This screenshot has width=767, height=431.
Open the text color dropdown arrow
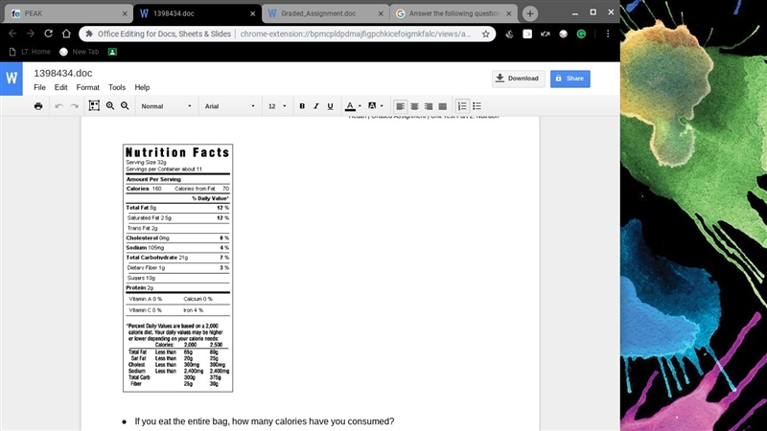point(360,106)
